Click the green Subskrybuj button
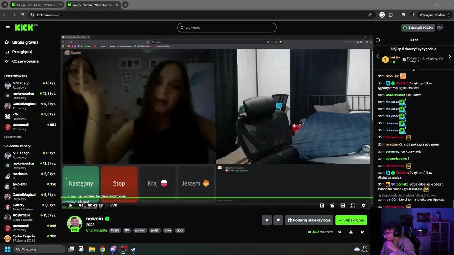This screenshot has width=454, height=255. tap(351, 220)
